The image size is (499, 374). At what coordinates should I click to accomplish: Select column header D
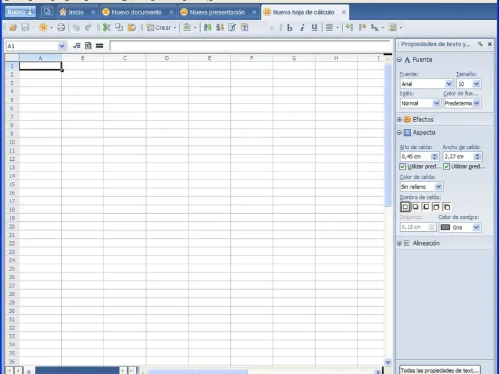(167, 58)
